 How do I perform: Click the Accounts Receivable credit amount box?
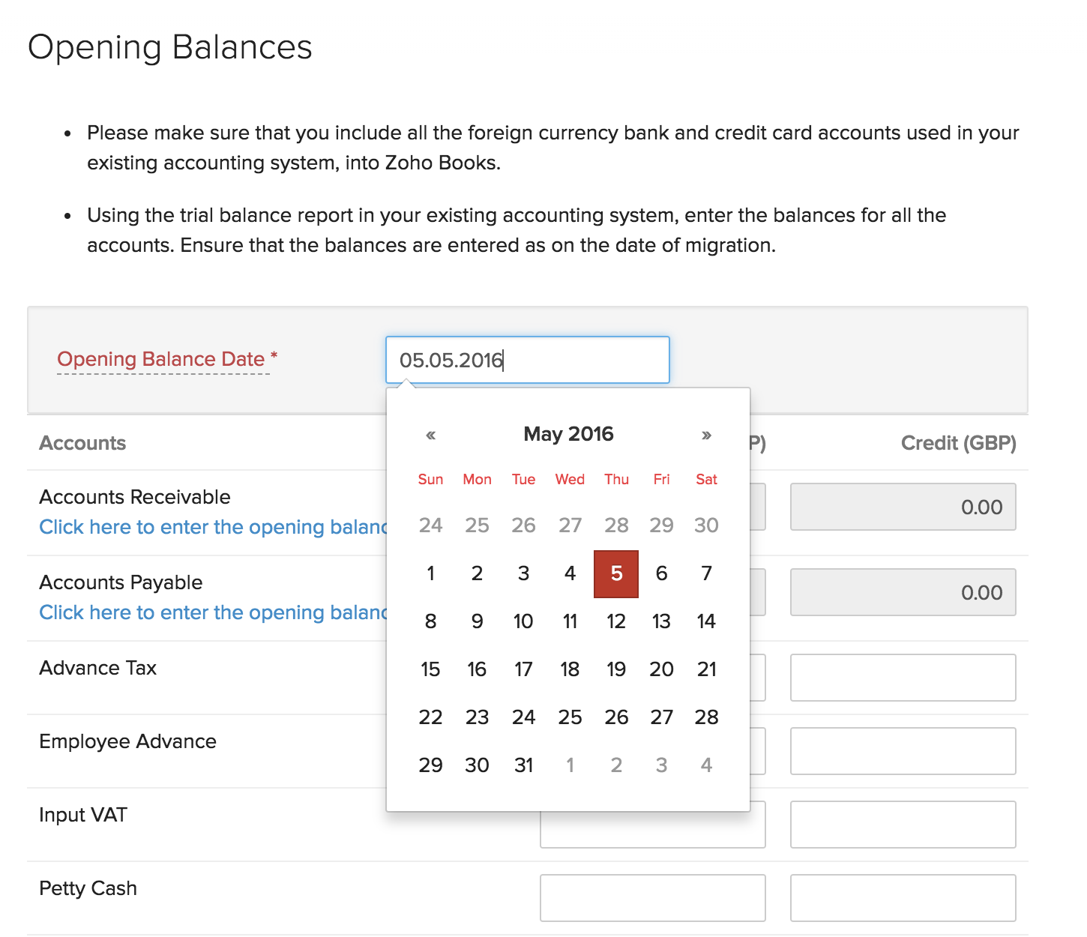[x=903, y=507]
